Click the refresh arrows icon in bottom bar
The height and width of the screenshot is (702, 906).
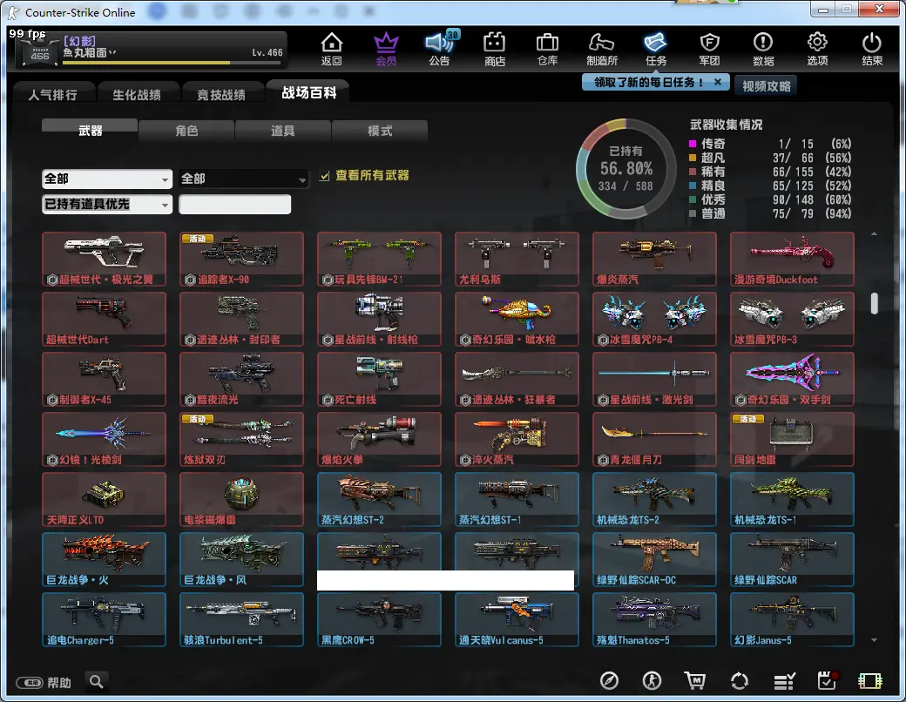click(x=740, y=680)
